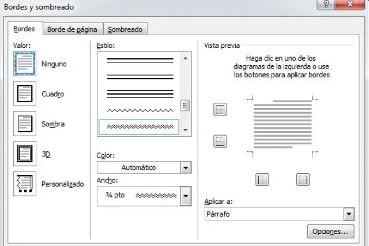Toggle the bottom border button in preview

(220, 140)
